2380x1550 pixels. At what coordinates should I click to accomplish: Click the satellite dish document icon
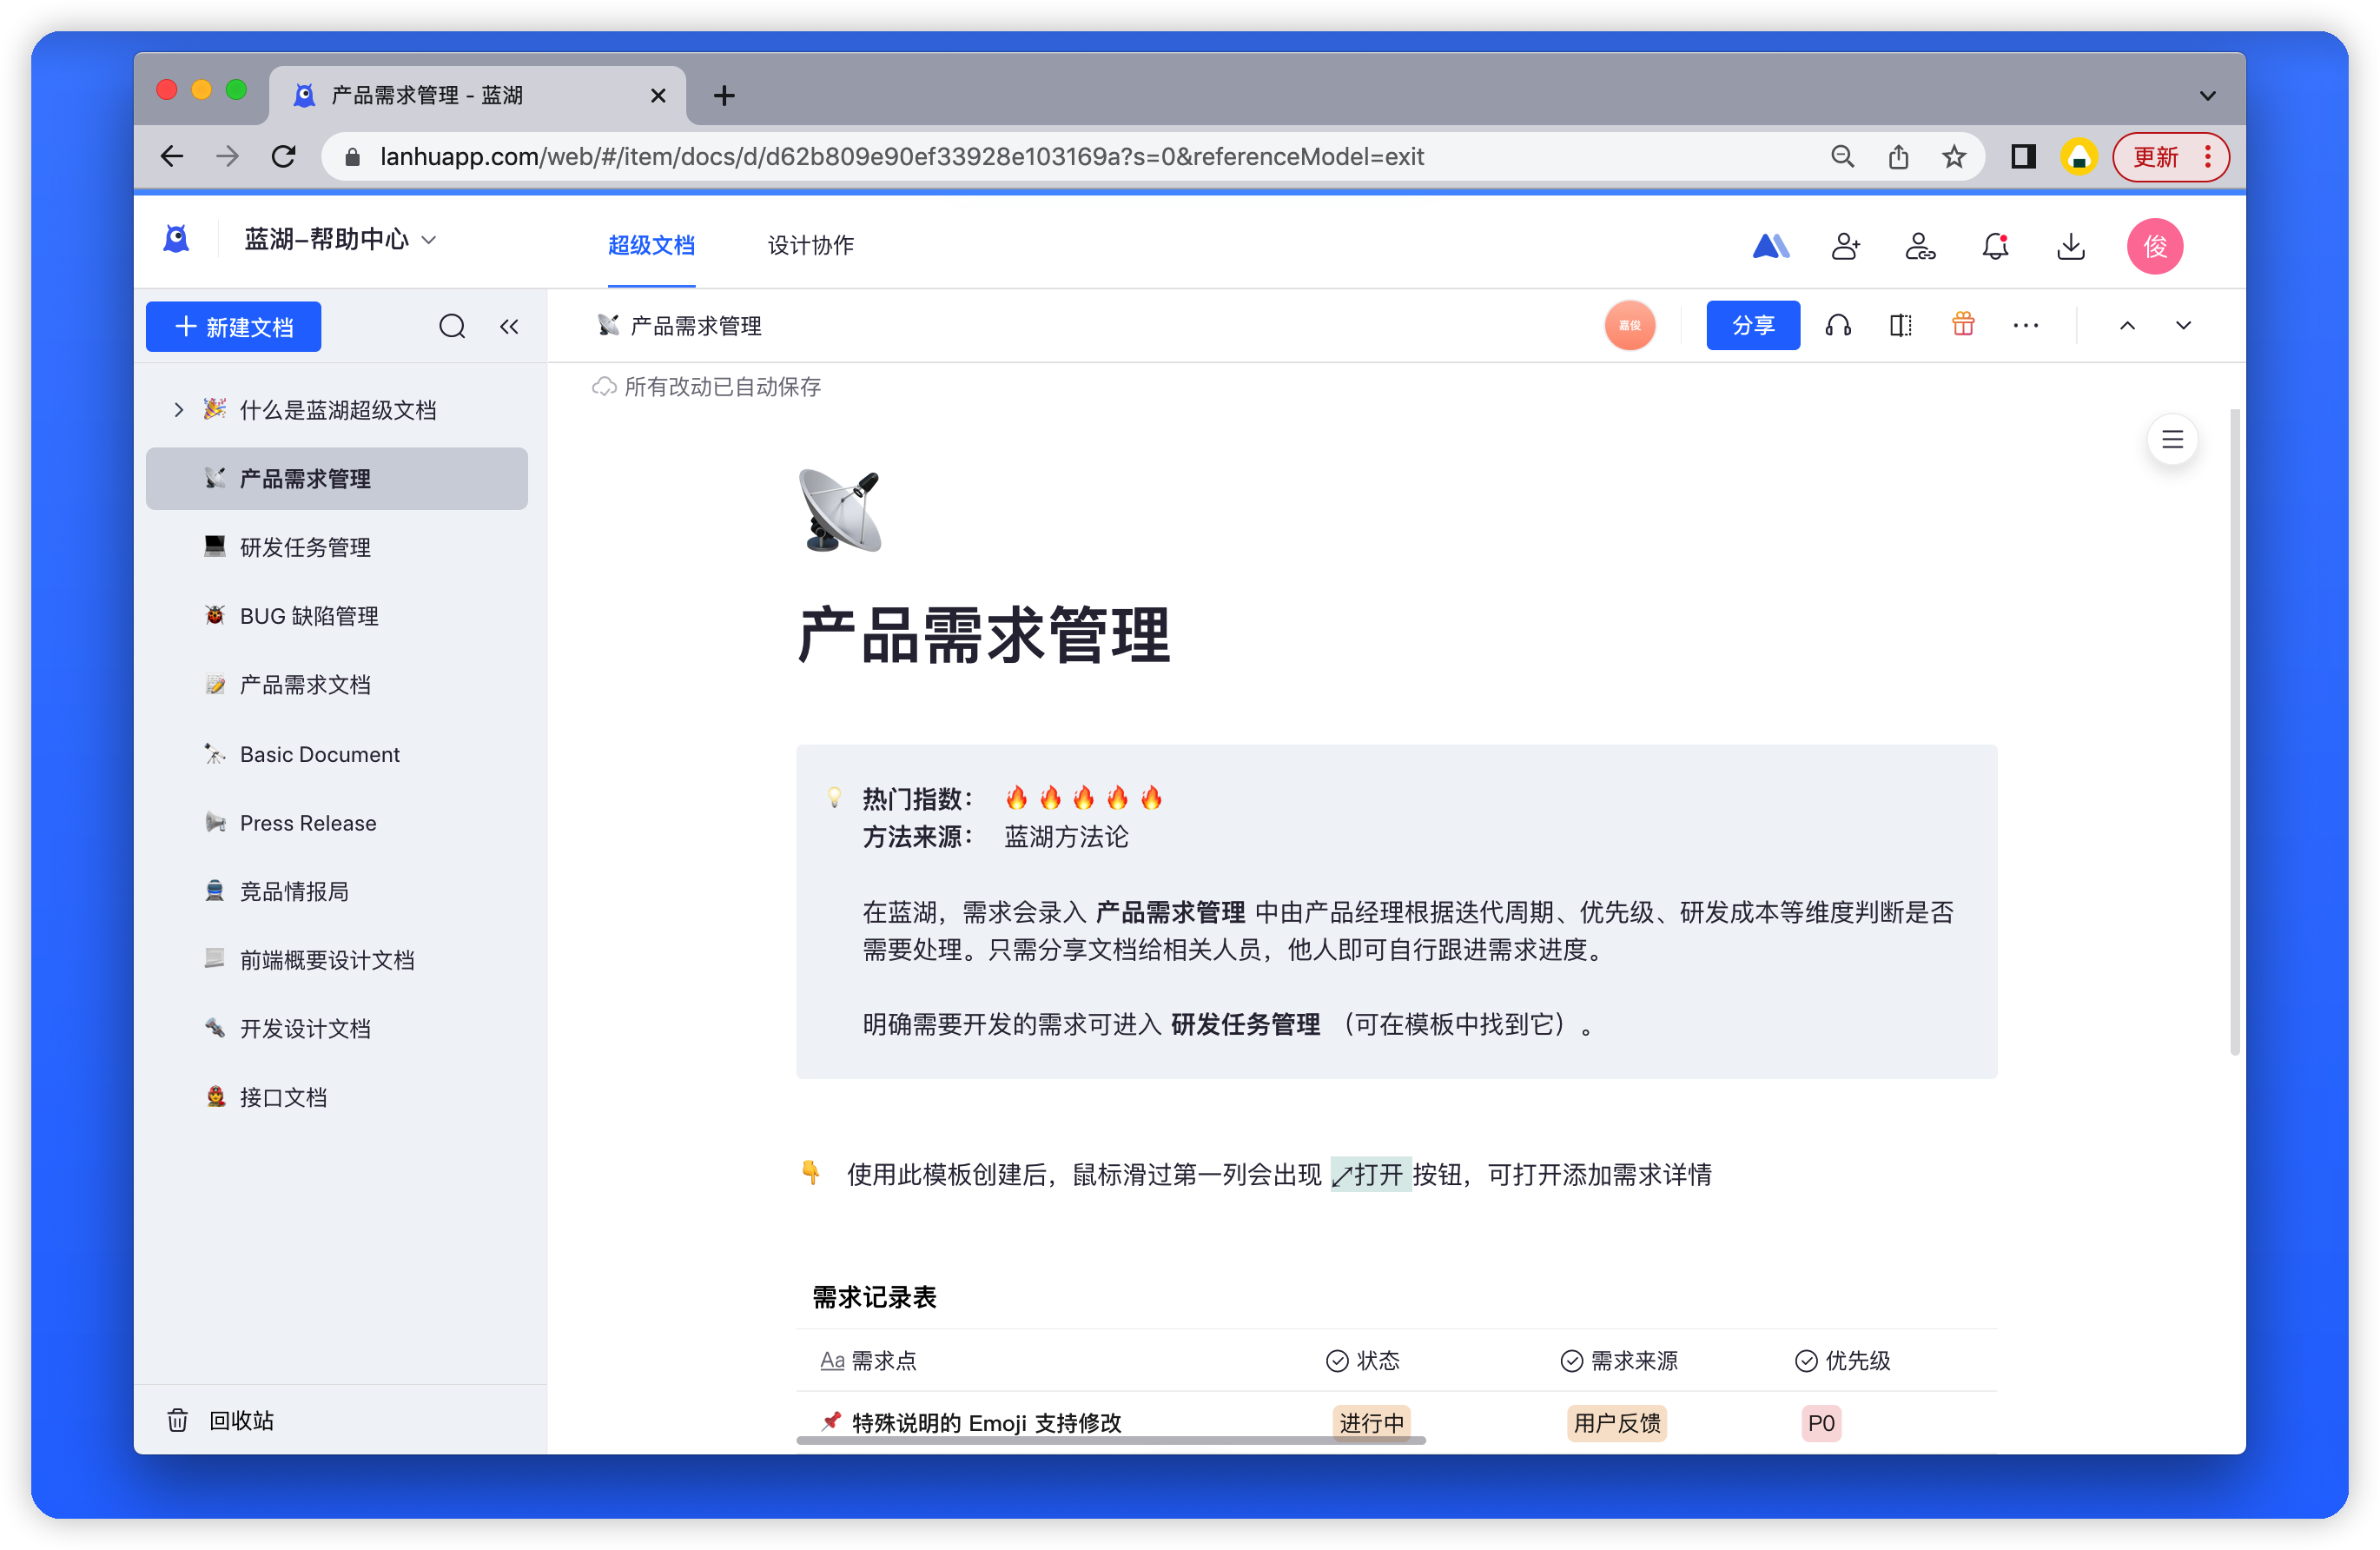click(840, 510)
